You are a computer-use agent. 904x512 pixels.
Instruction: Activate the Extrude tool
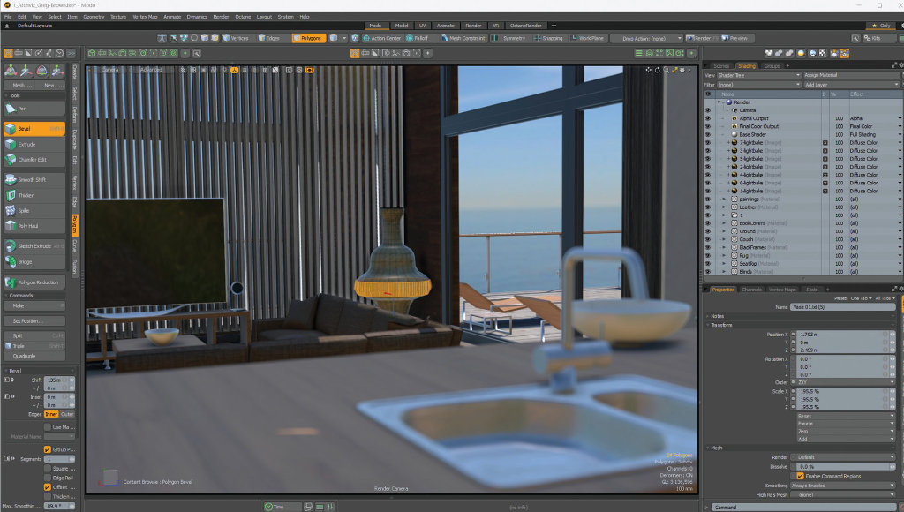[34, 144]
